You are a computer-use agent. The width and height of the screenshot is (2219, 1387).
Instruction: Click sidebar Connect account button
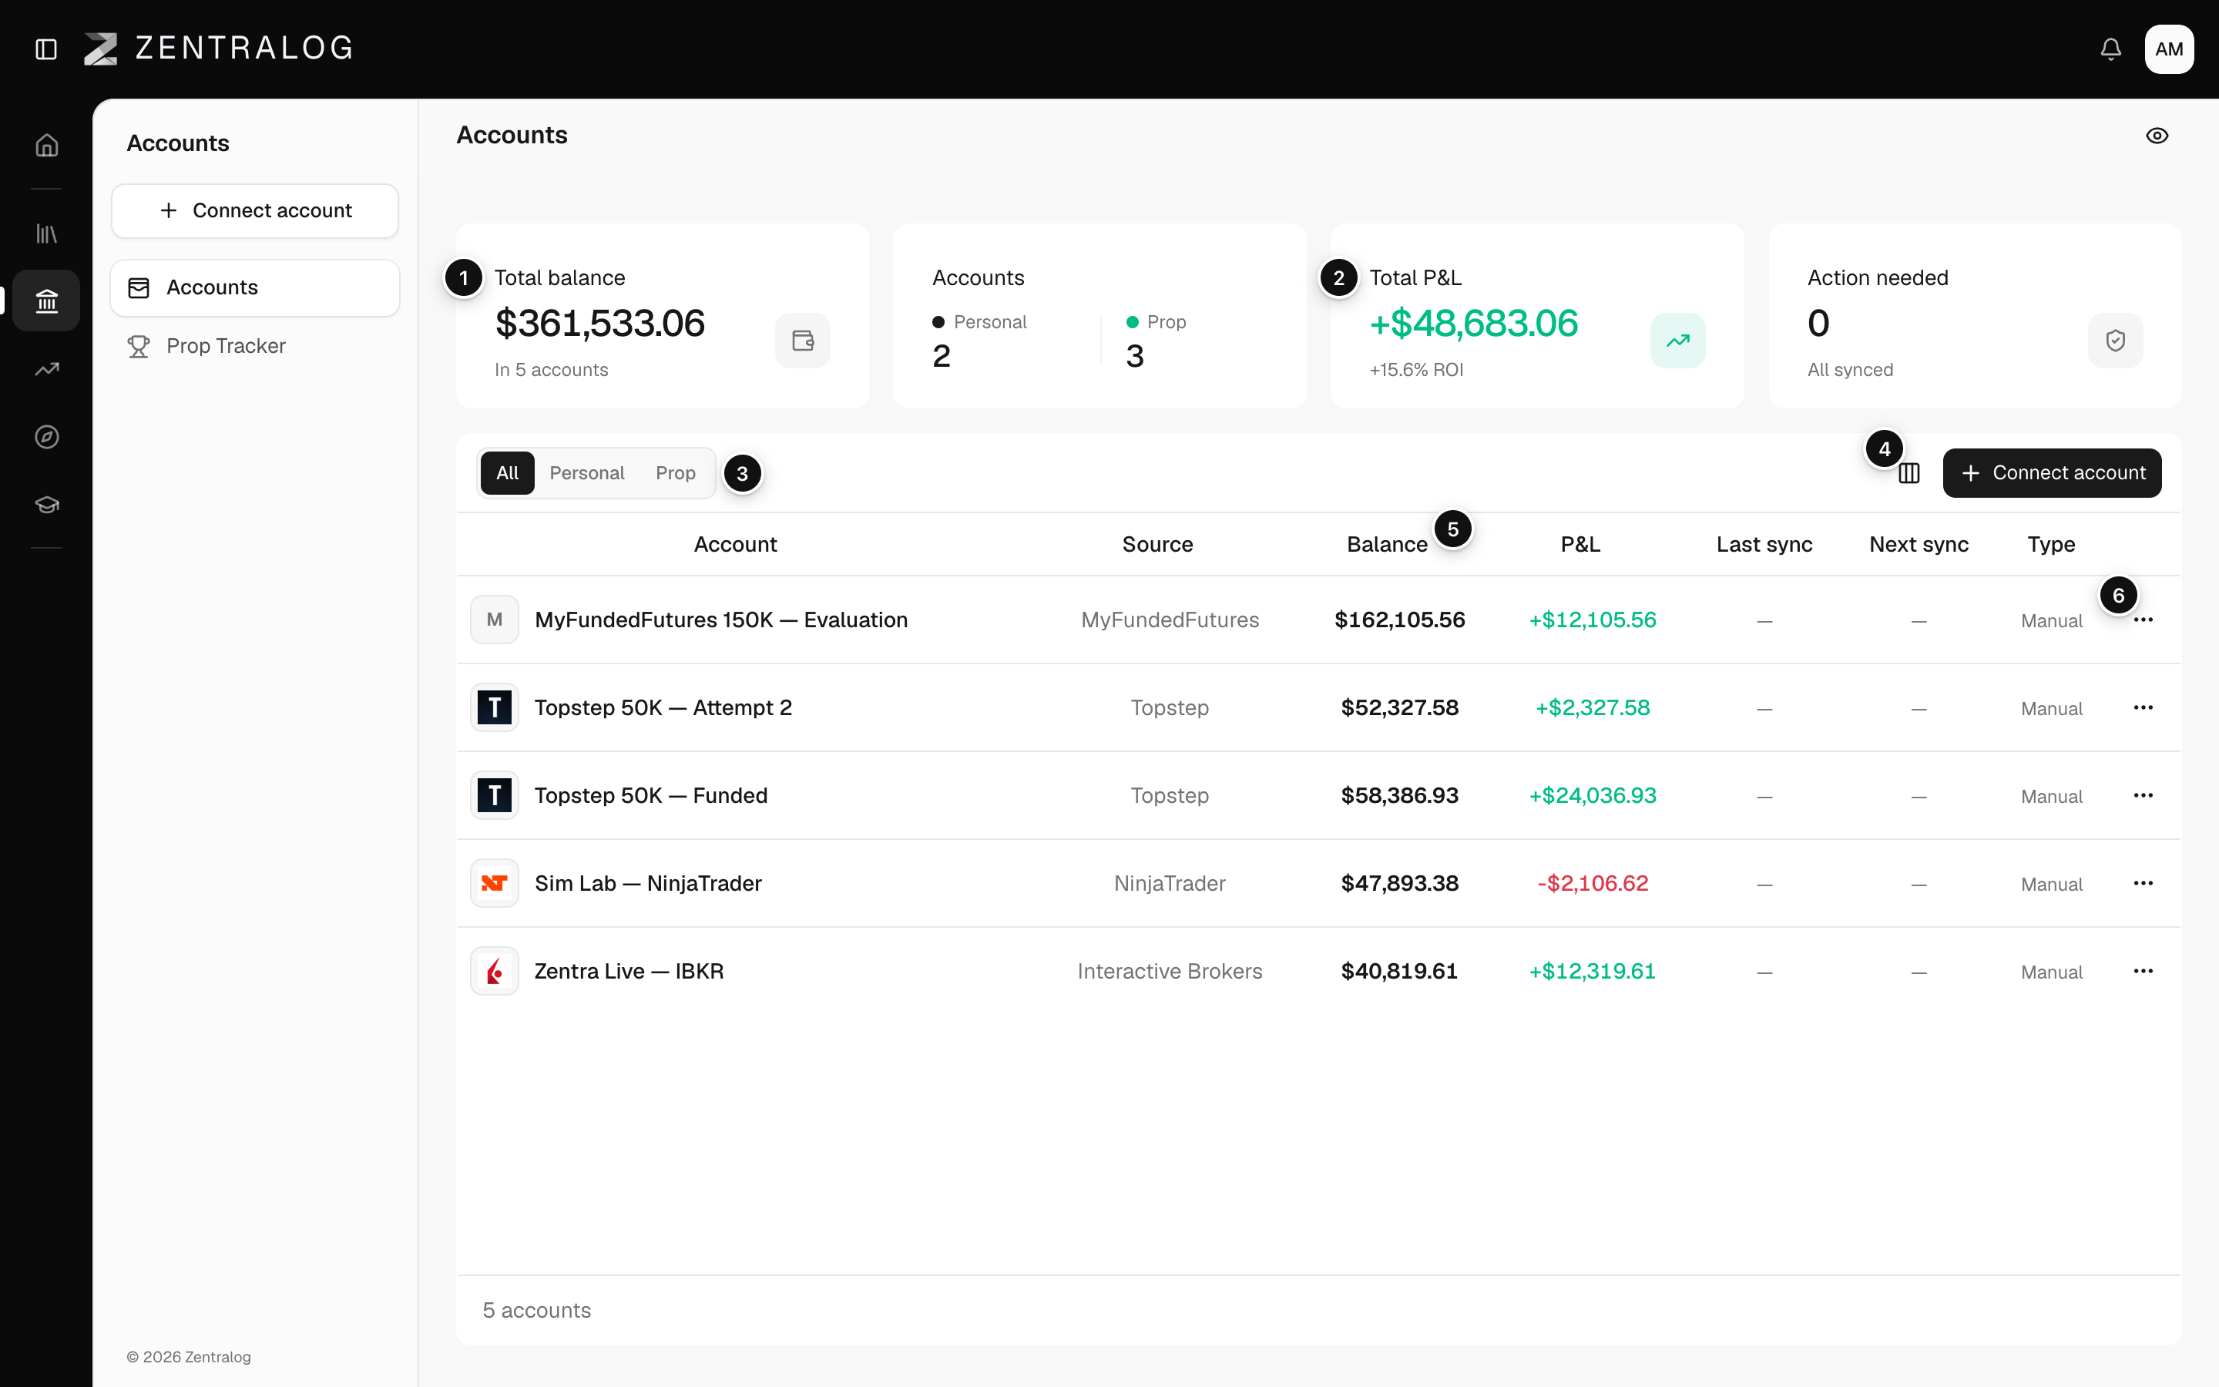click(255, 211)
